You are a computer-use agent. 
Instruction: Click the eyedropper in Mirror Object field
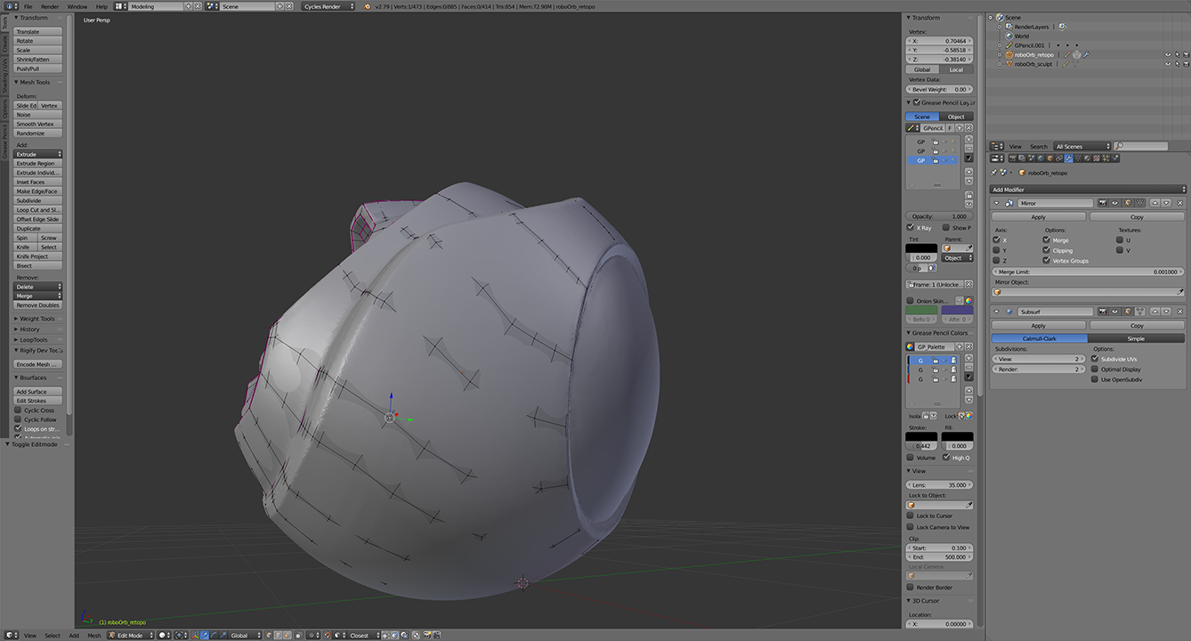tap(1180, 292)
